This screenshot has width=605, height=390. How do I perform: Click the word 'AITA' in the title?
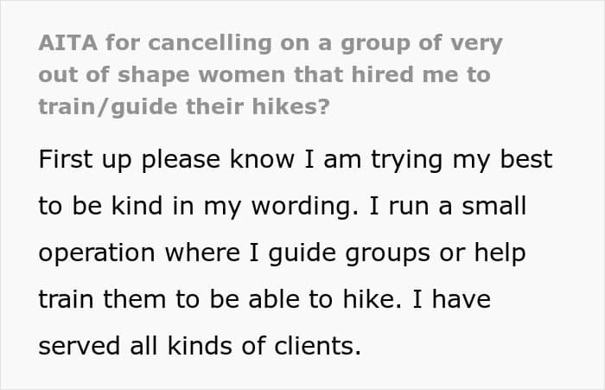point(68,42)
